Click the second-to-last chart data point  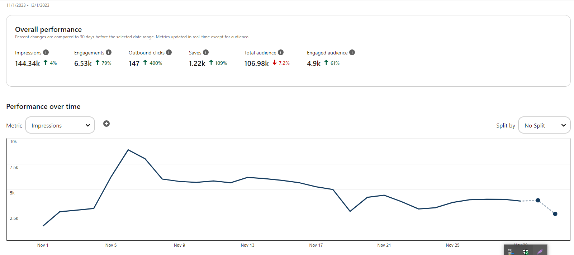tap(538, 200)
